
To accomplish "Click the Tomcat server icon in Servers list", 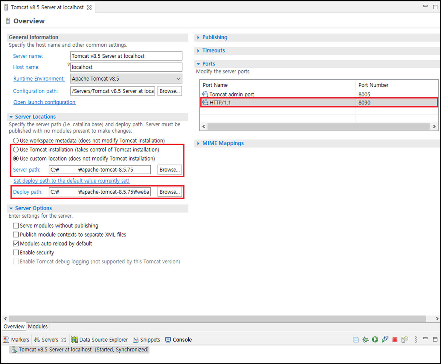I will click(x=14, y=349).
